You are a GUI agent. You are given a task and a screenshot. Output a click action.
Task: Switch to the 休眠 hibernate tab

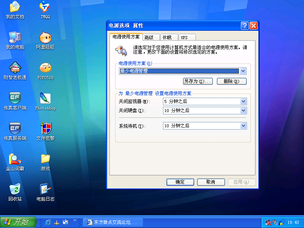coord(167,37)
